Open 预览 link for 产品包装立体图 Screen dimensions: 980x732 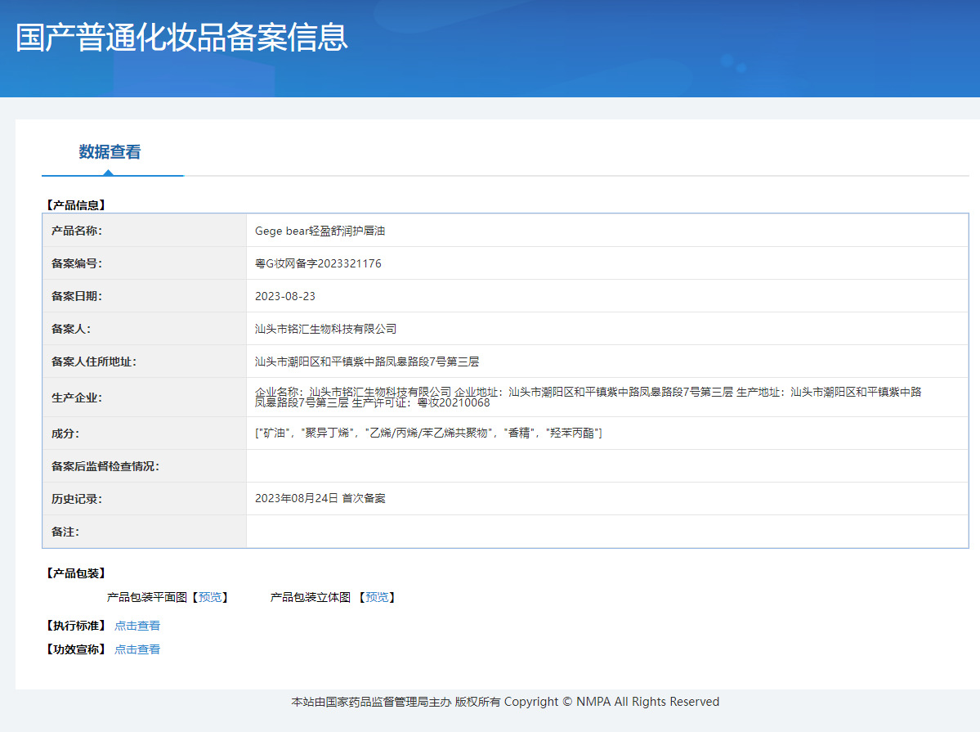click(377, 598)
